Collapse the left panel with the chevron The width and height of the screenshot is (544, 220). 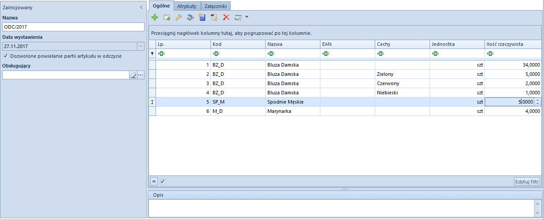tap(141, 7)
